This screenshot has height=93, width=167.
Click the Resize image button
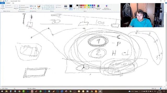[24, 7]
